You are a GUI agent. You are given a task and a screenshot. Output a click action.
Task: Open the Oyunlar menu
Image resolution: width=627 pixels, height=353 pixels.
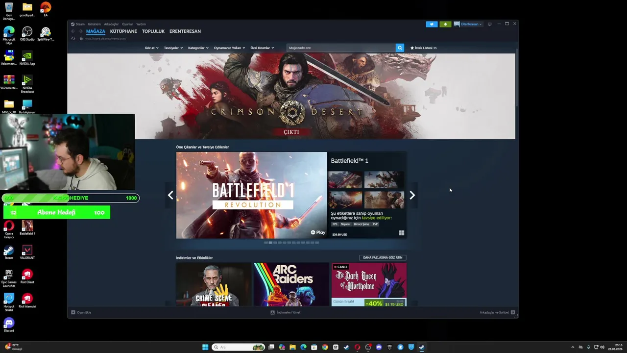point(127,24)
